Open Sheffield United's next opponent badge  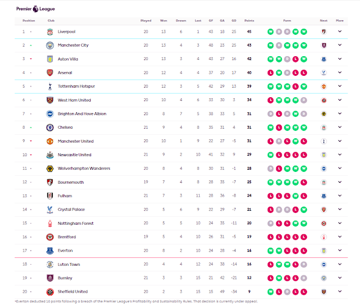324,292
